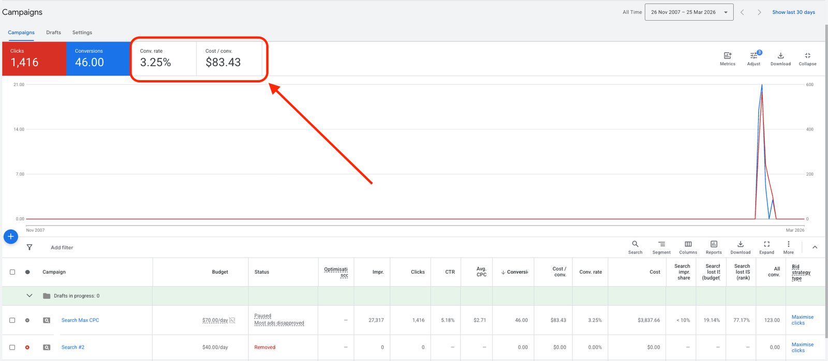Click 77.17% search lost IS rank cell
This screenshot has width=828, height=361.
pyautogui.click(x=742, y=320)
